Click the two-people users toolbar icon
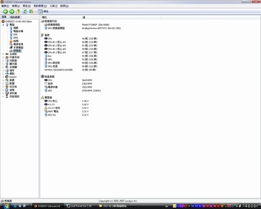 tap(31, 11)
